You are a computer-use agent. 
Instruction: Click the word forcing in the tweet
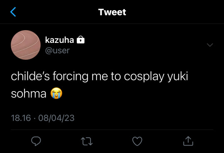71,77
